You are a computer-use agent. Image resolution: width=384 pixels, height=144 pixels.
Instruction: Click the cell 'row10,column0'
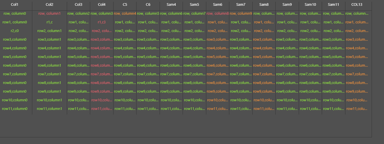(x=15, y=100)
